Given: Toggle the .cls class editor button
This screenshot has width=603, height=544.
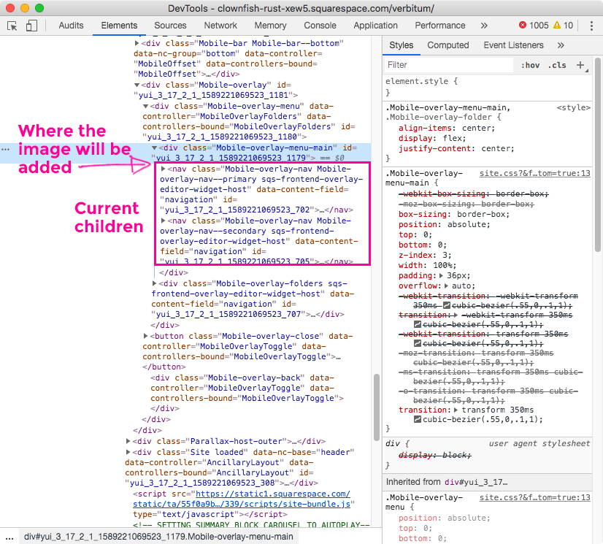Looking at the screenshot, I should pyautogui.click(x=557, y=65).
